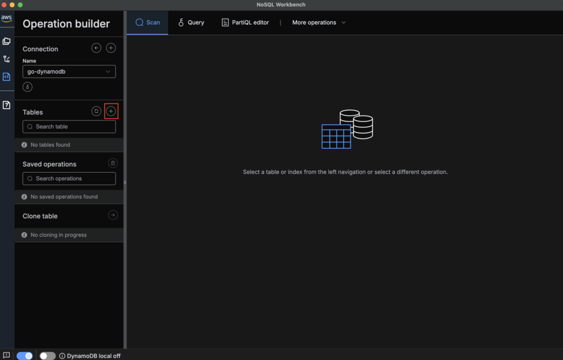Image resolution: width=563 pixels, height=360 pixels.
Task: Open the PartiQL editor tab
Action: click(x=245, y=23)
